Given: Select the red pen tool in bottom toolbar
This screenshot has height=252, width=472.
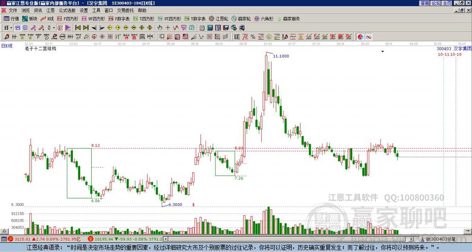Looking at the screenshot, I should tap(6, 37).
